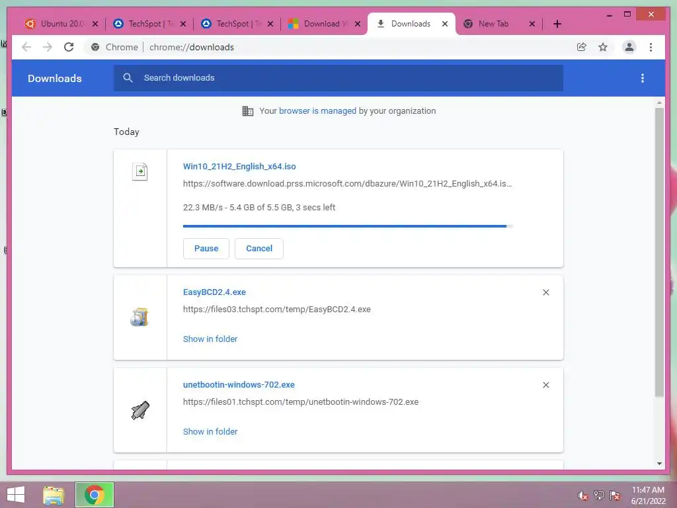Remove unetbootin-windows-702.exe from the list
This screenshot has height=508, width=677.
(x=545, y=385)
